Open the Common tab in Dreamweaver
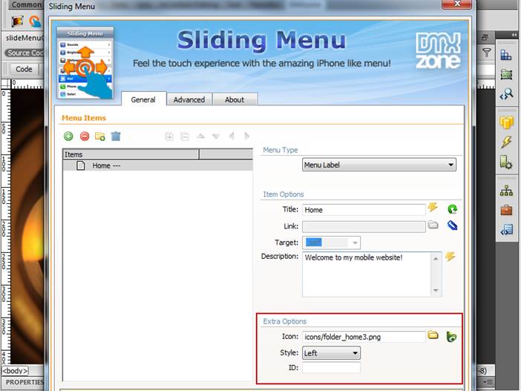This screenshot has width=521, height=391. click(27, 4)
